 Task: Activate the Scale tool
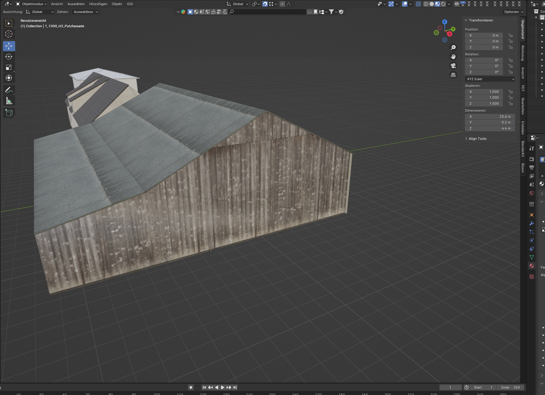coord(9,67)
